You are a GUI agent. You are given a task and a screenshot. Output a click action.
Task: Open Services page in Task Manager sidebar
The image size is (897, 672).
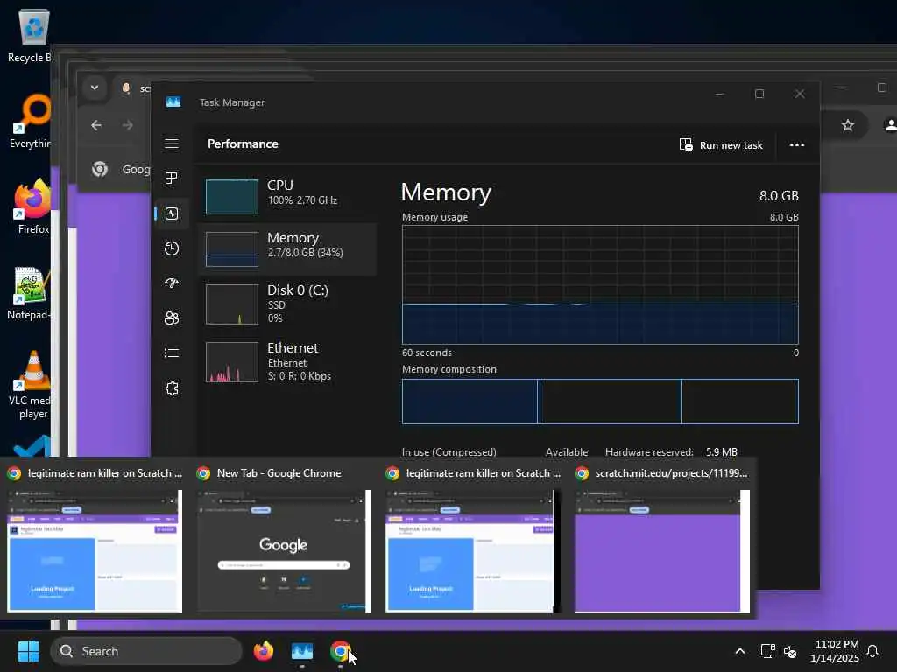[x=172, y=388]
